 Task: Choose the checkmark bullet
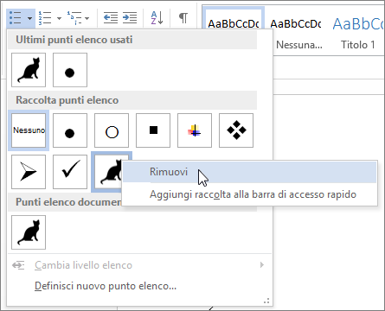tap(70, 172)
